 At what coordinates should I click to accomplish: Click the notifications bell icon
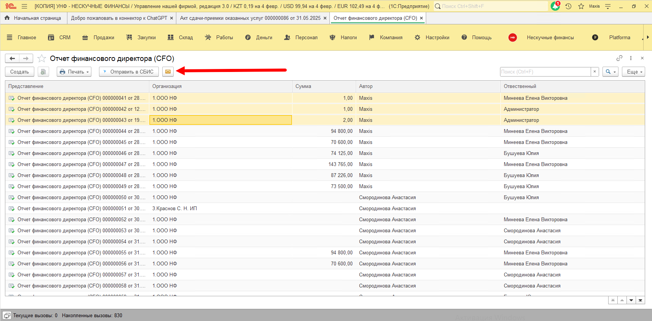tap(555, 6)
